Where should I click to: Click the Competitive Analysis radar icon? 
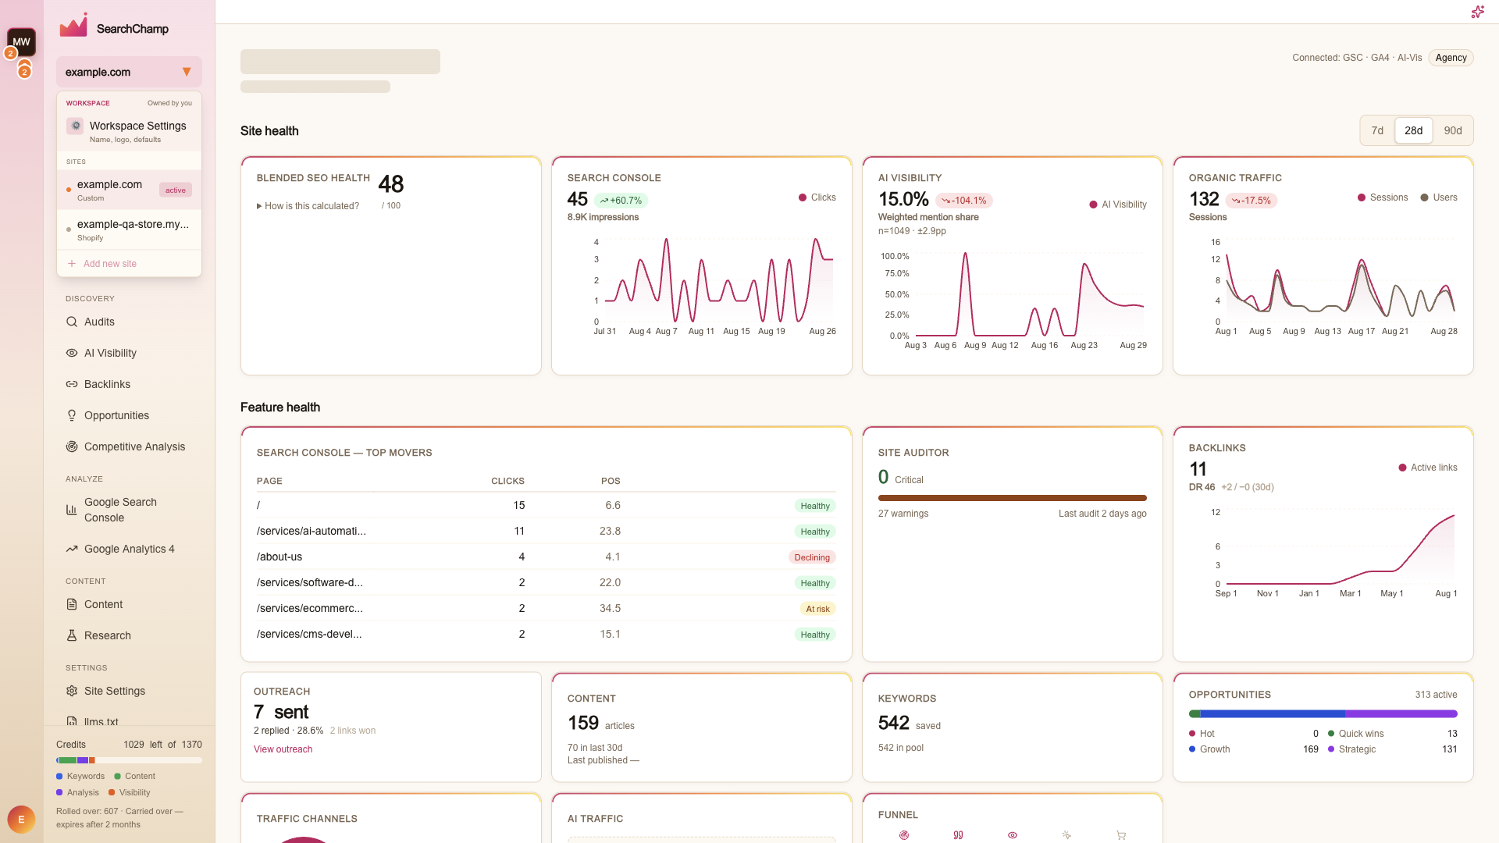[x=72, y=446]
